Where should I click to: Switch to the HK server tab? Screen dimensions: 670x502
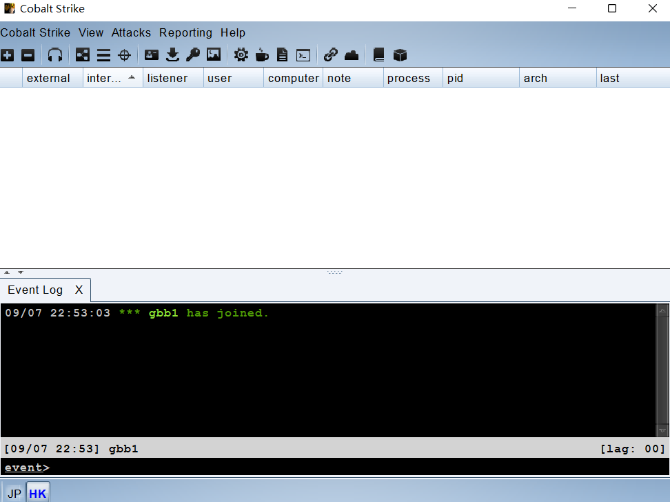point(38,494)
